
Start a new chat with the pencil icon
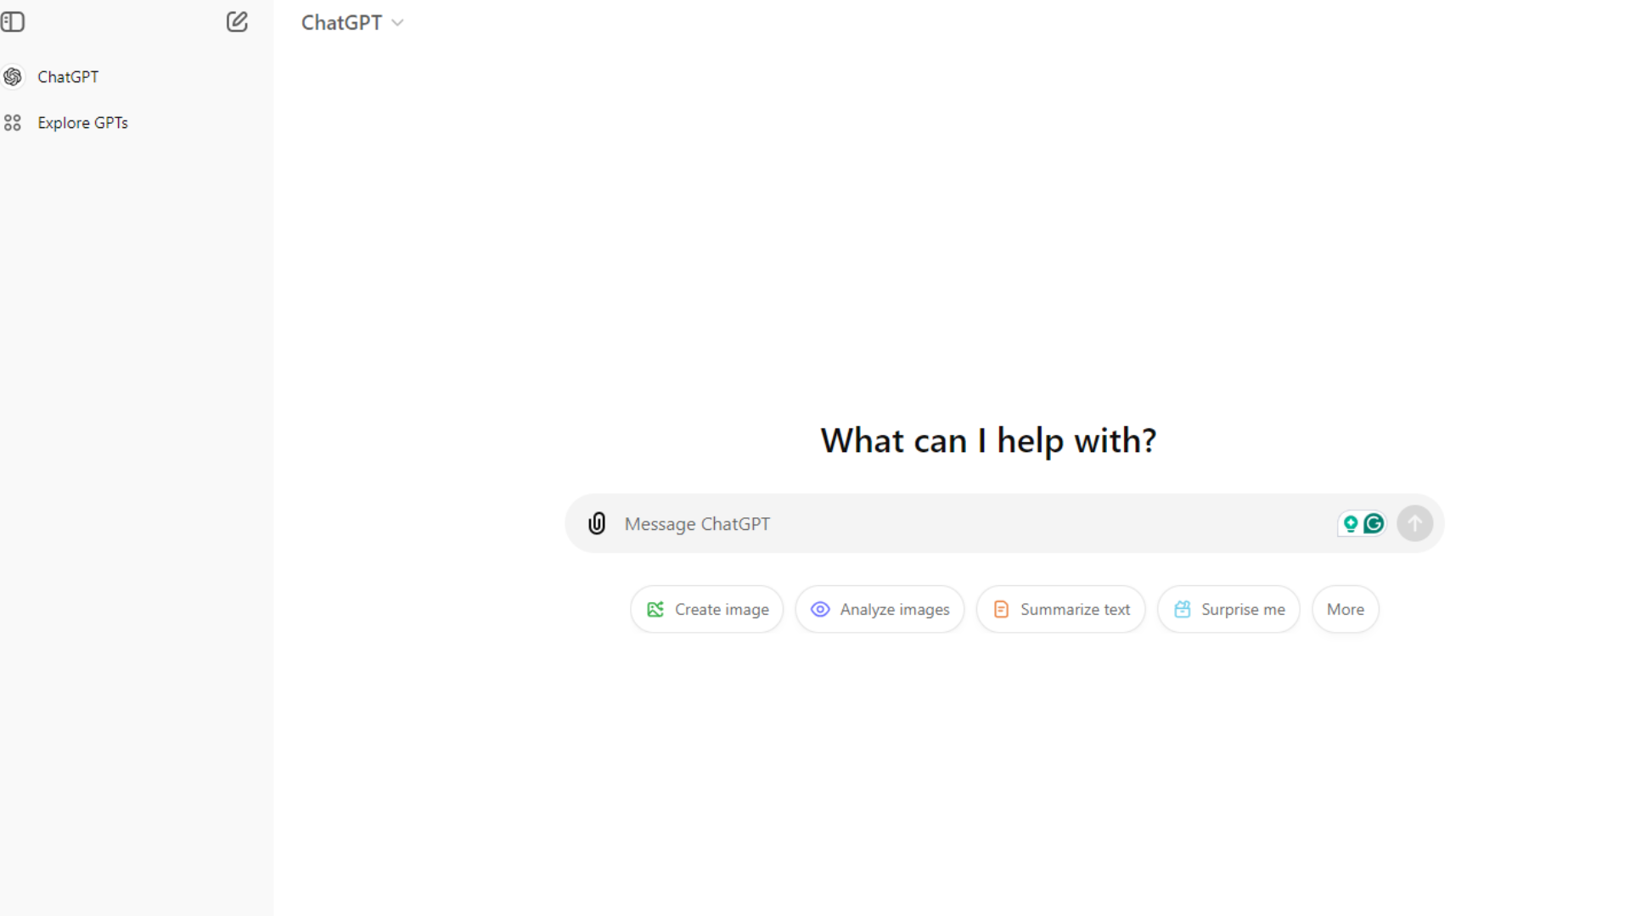[237, 22]
